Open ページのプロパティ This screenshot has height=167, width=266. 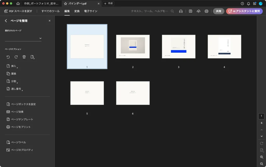click(20, 150)
